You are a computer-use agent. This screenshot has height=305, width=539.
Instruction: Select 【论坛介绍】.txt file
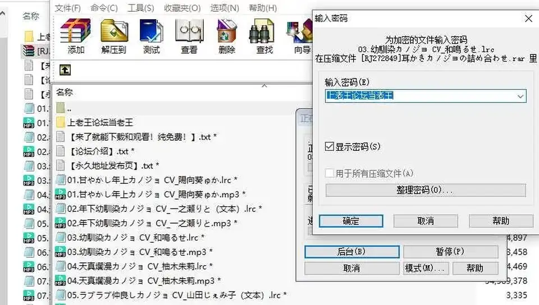tap(95, 151)
